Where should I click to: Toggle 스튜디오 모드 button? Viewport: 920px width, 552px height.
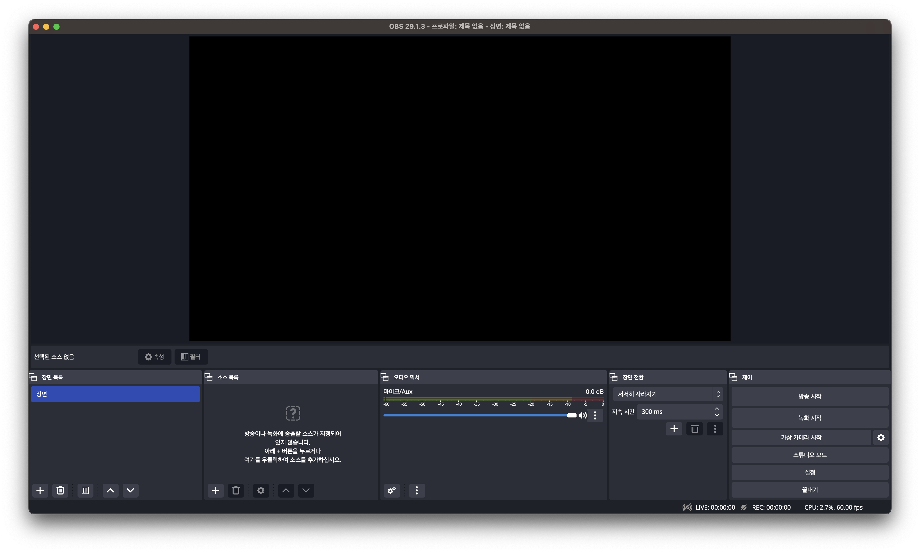(x=810, y=455)
